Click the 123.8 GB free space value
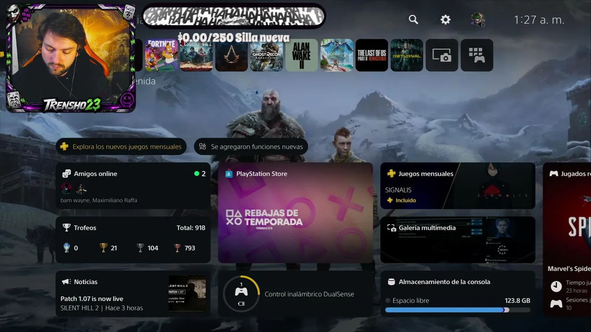This screenshot has width=591, height=332. pos(517,301)
